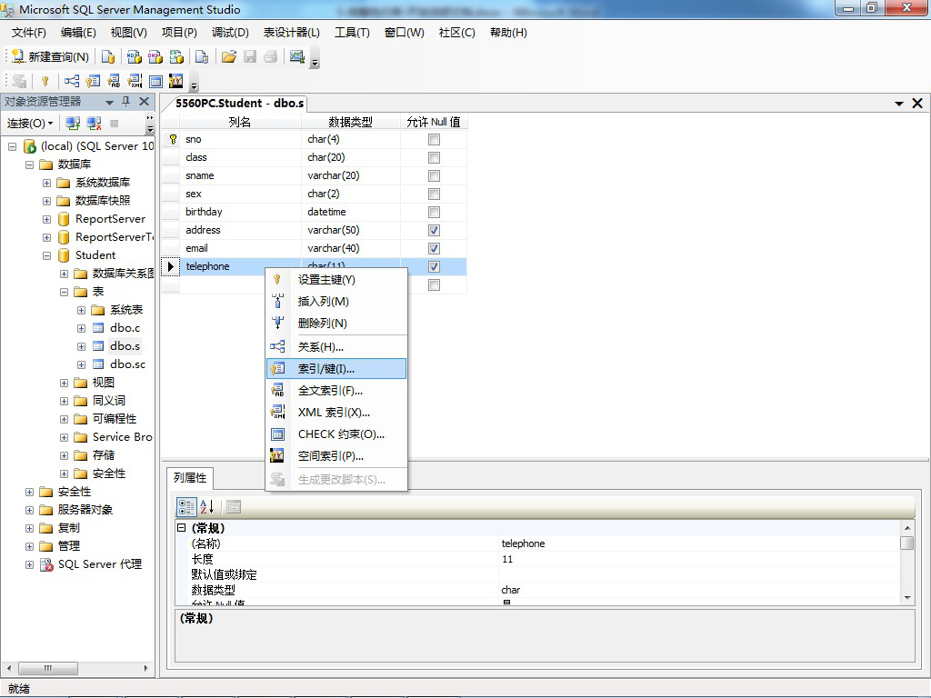The width and height of the screenshot is (931, 698).
Task: Choose 插入列(M) from context menu
Action: [x=336, y=302]
